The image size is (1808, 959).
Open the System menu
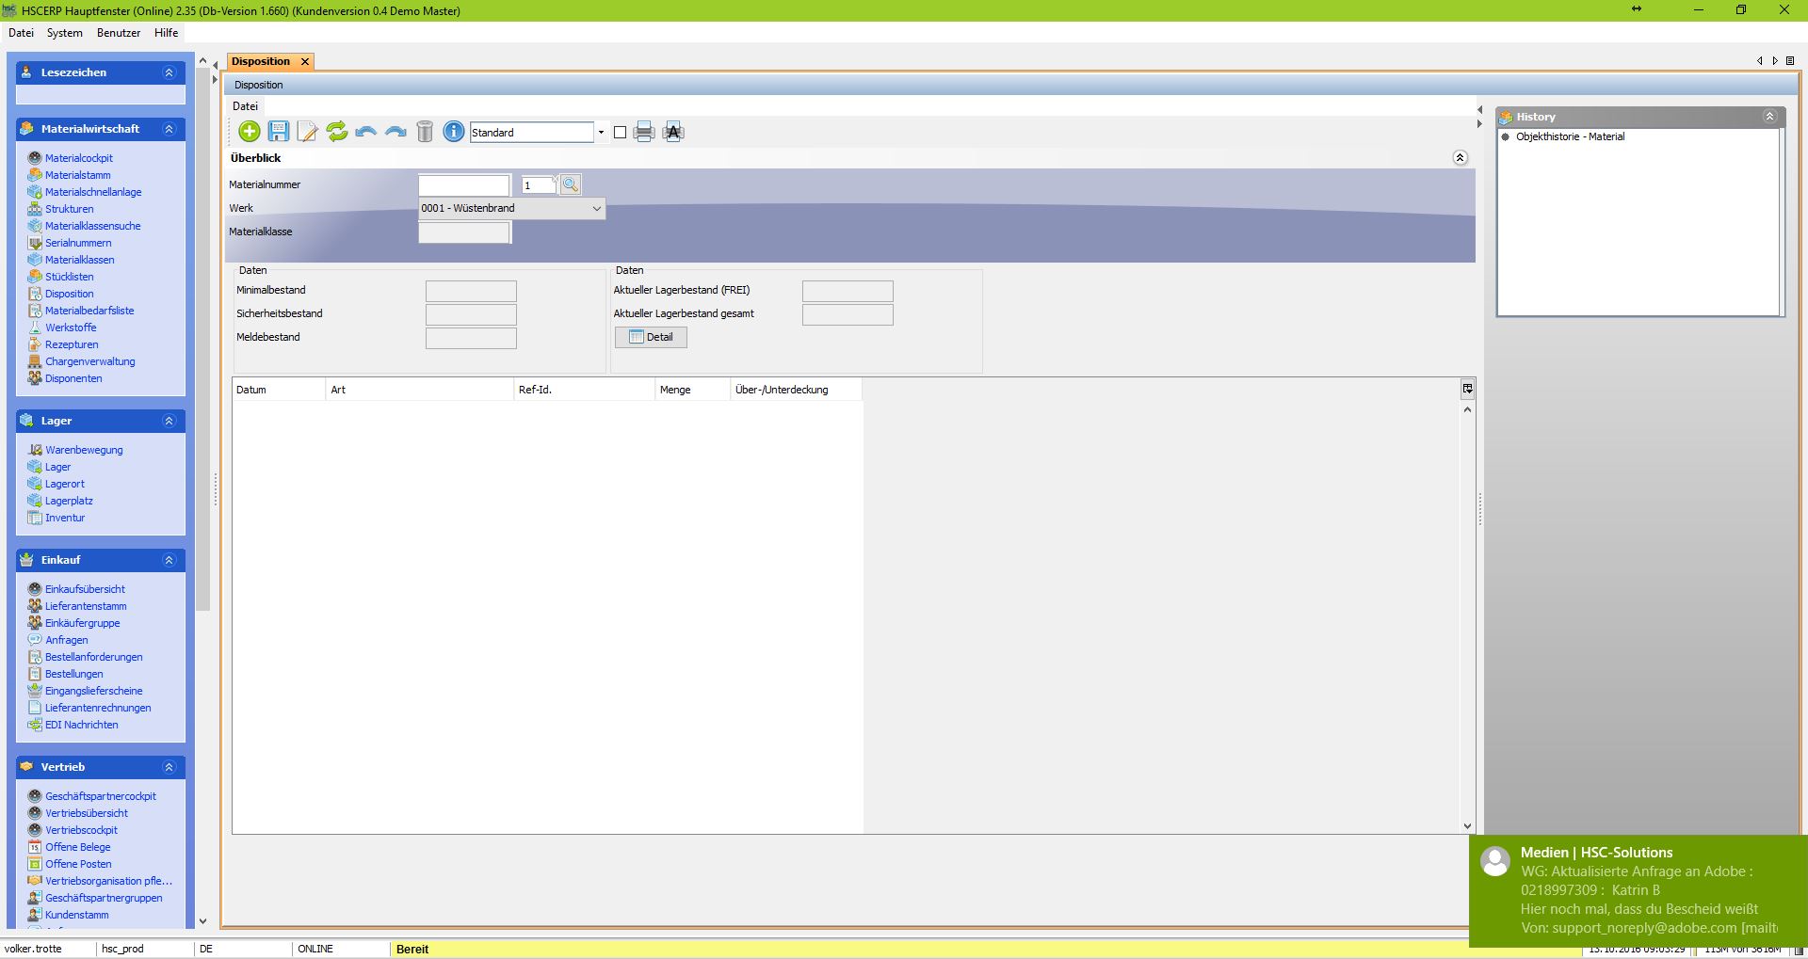[x=65, y=33]
